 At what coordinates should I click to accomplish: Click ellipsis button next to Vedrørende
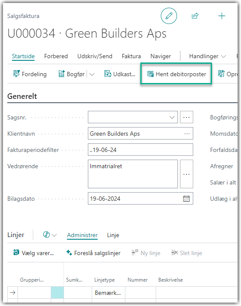[186, 174]
